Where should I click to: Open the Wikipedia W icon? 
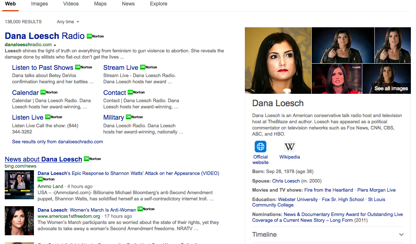290,147
